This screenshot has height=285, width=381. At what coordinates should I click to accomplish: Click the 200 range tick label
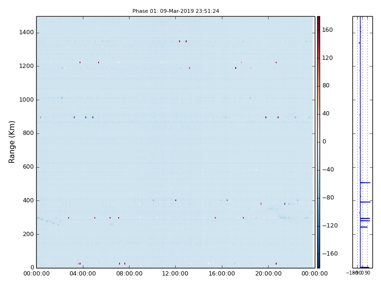[x=28, y=234]
